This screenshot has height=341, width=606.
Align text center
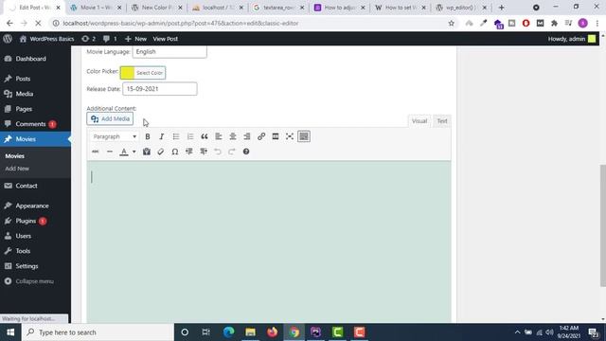point(233,136)
